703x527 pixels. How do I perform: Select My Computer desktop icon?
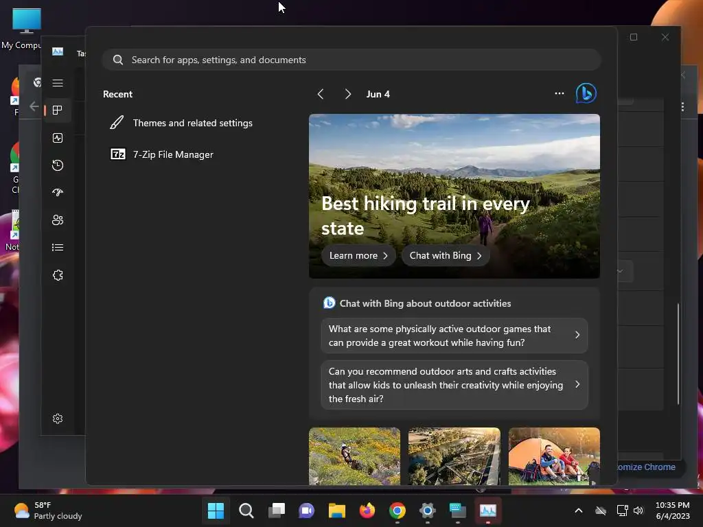(23, 29)
